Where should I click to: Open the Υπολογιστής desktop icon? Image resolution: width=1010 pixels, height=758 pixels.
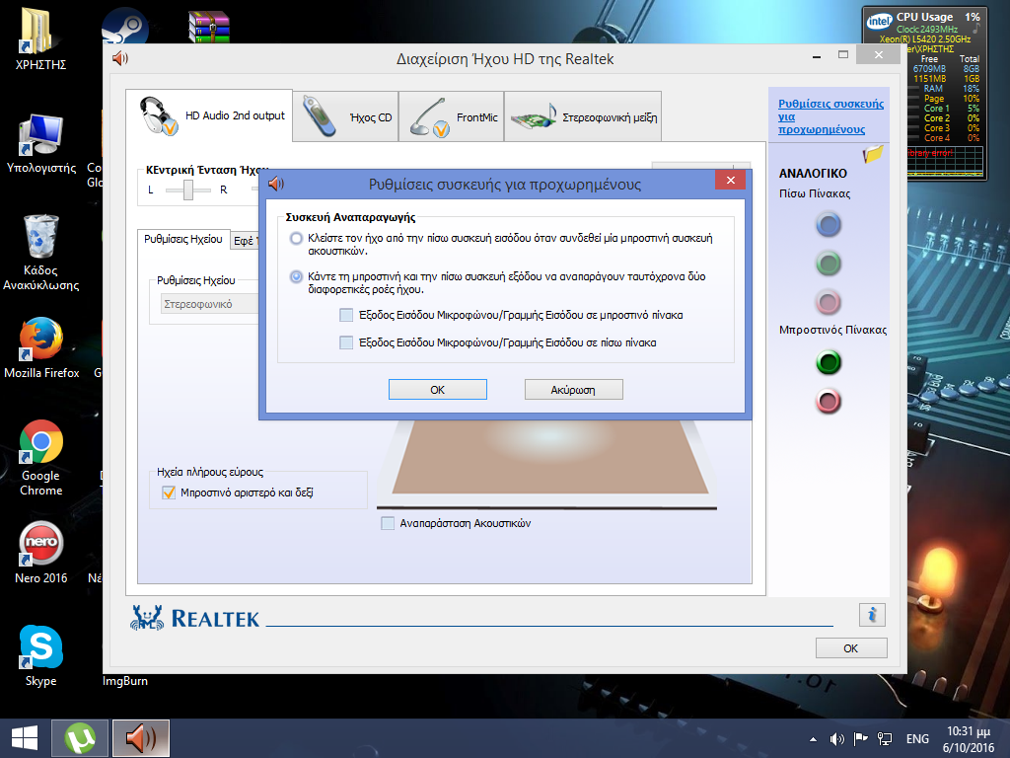tap(41, 144)
